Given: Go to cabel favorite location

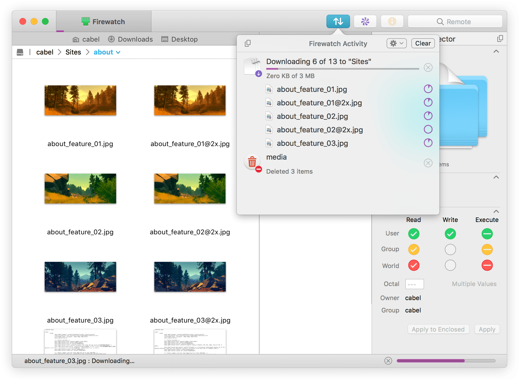Looking at the screenshot, I should point(86,39).
